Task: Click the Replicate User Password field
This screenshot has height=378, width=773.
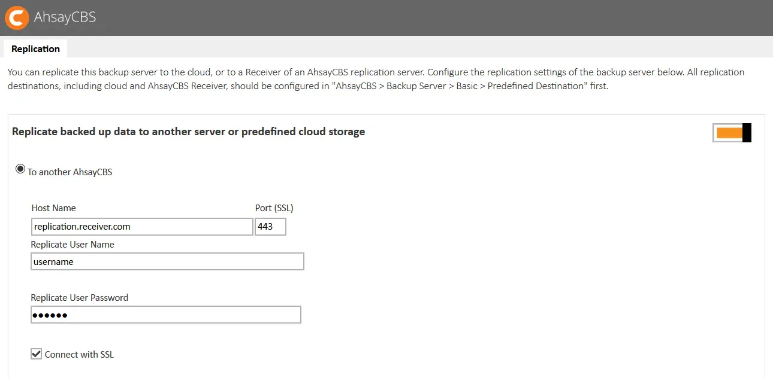Action: point(165,315)
